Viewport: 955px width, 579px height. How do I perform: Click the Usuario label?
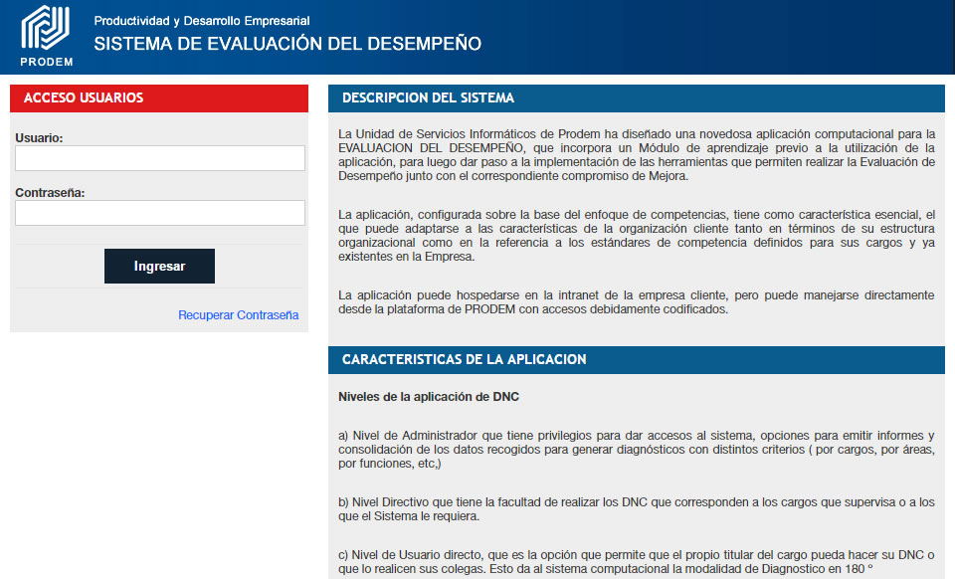pyautogui.click(x=39, y=138)
